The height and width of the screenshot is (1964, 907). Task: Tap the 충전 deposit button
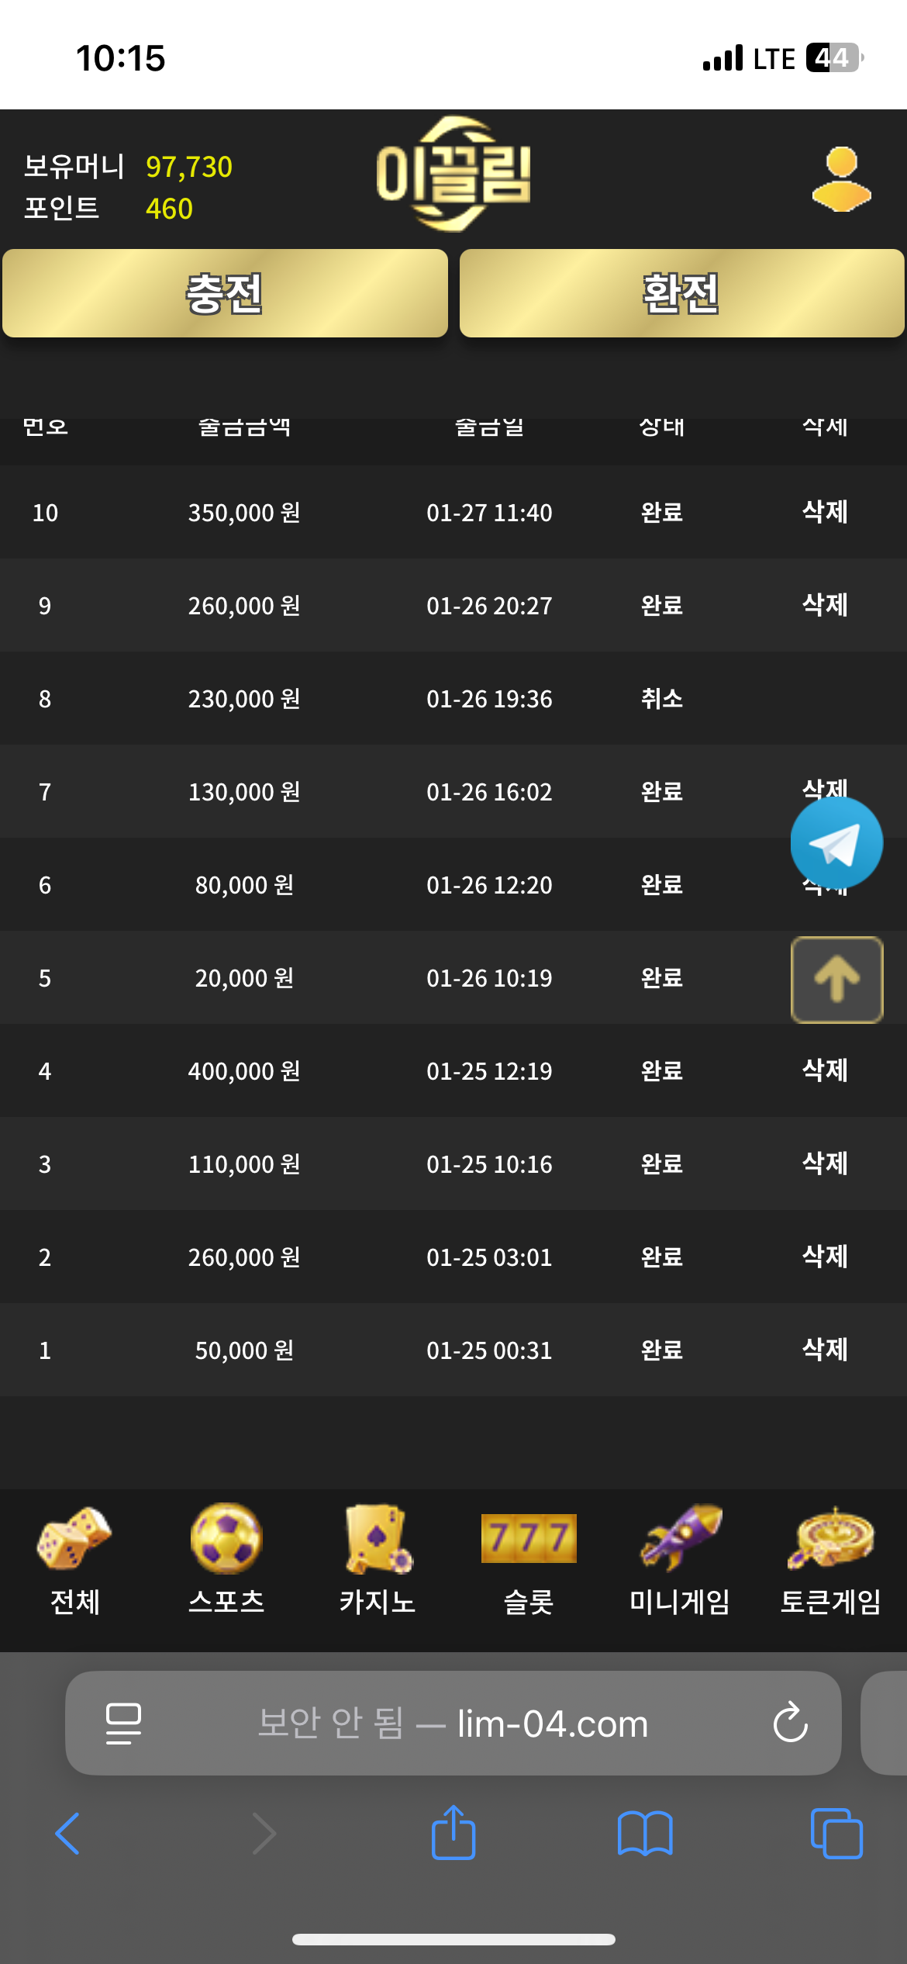coord(225,293)
